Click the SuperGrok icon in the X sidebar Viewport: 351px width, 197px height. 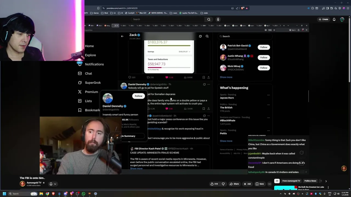click(x=80, y=83)
